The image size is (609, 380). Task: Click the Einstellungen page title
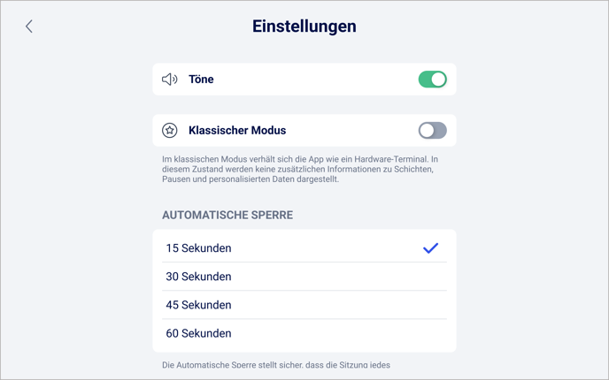coord(304,27)
